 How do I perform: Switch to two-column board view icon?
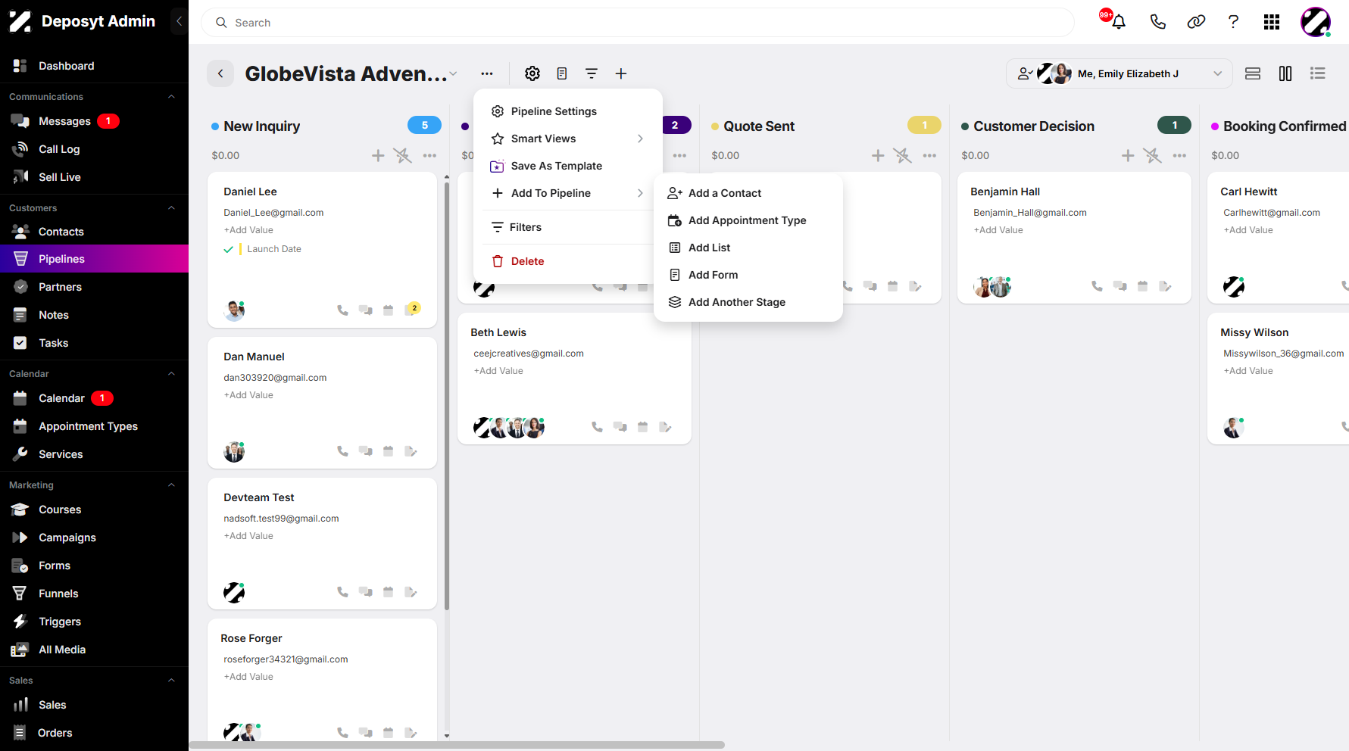(1285, 73)
